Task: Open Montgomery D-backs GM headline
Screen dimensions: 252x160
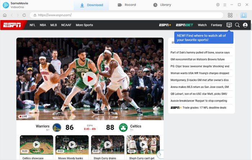Action: pos(199,80)
